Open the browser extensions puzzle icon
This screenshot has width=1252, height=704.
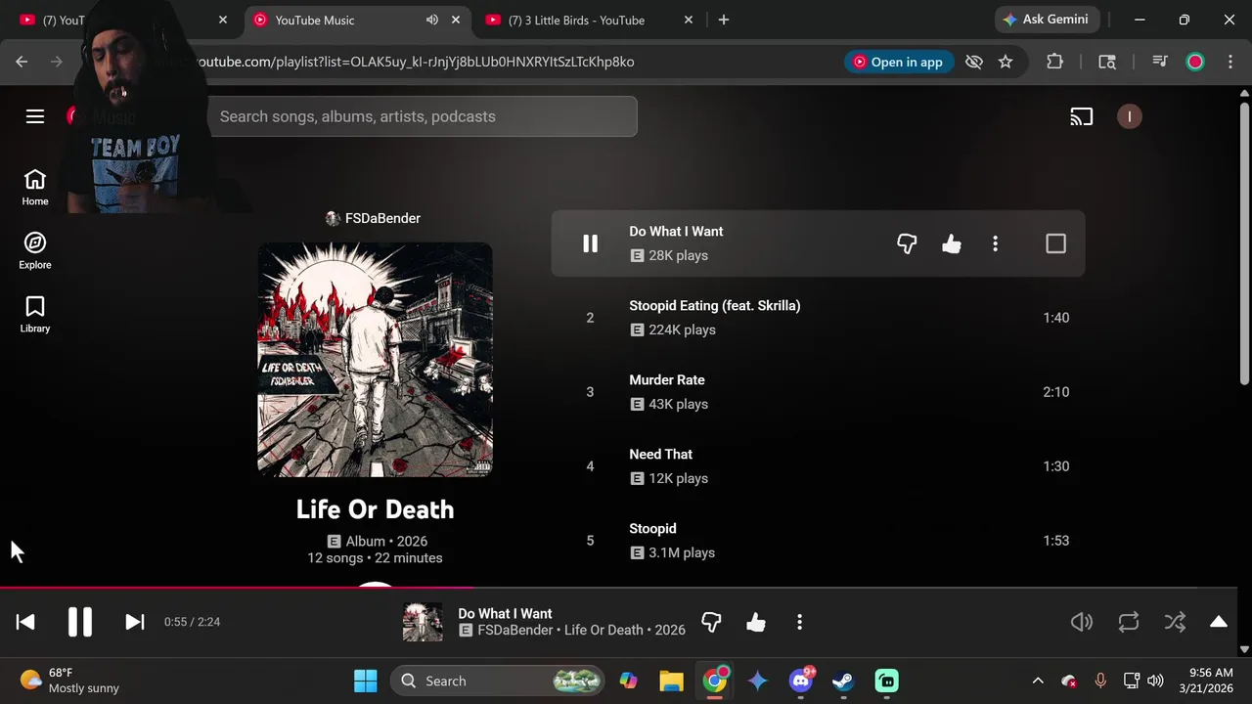pyautogui.click(x=1054, y=62)
